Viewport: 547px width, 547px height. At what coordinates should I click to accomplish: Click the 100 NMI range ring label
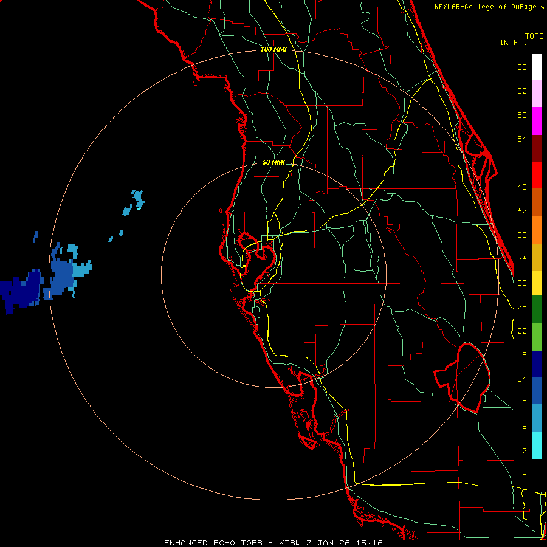tap(273, 50)
